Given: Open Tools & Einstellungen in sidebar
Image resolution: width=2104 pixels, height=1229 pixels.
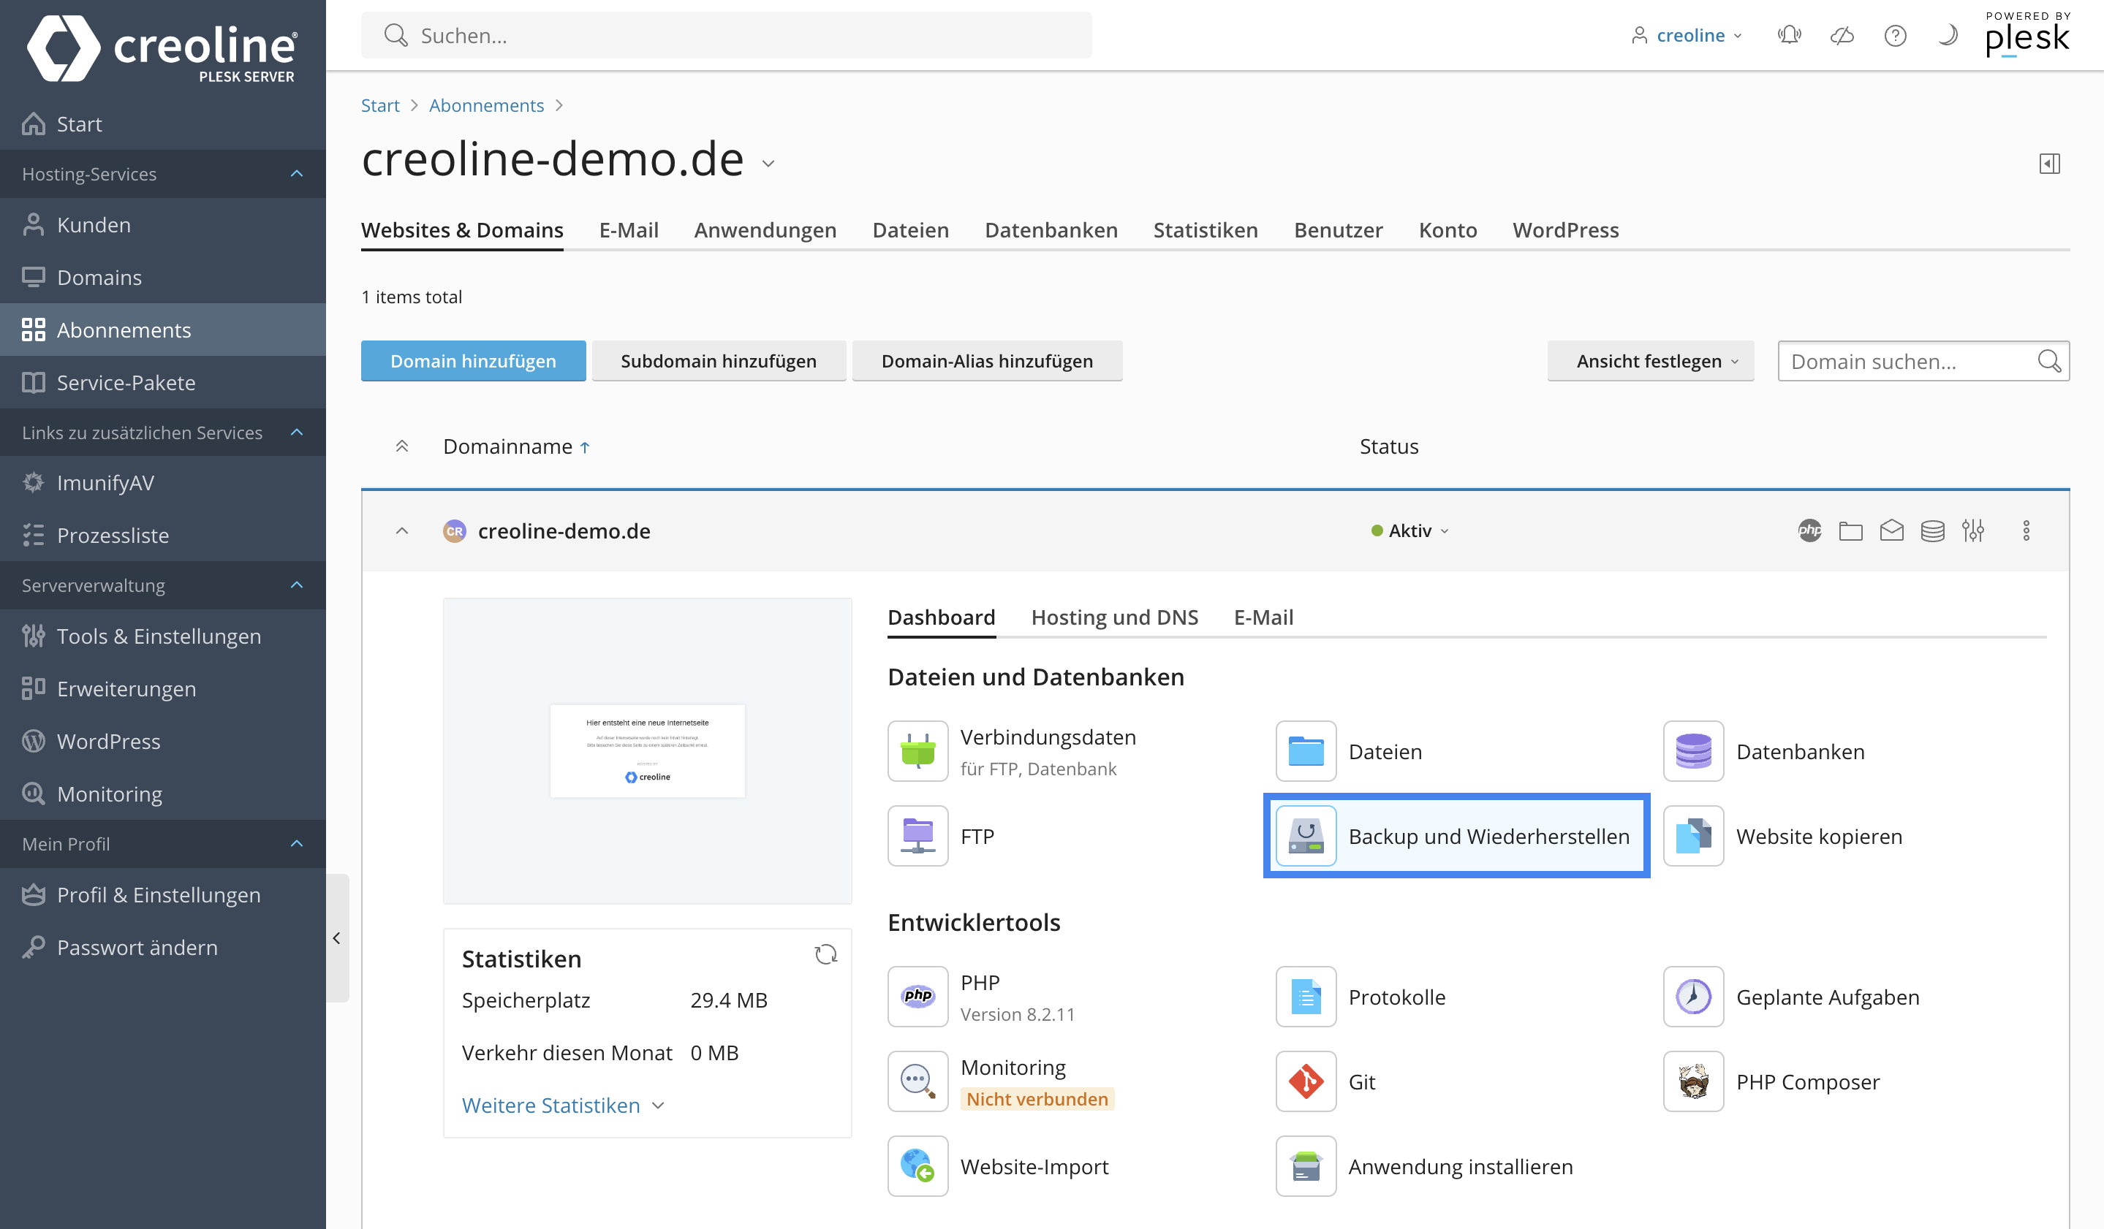Looking at the screenshot, I should point(163,636).
